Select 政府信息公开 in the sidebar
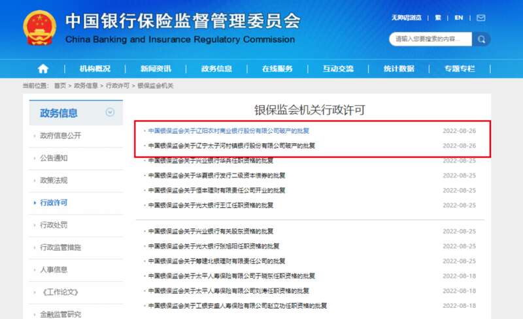The image size is (523, 319). click(61, 136)
